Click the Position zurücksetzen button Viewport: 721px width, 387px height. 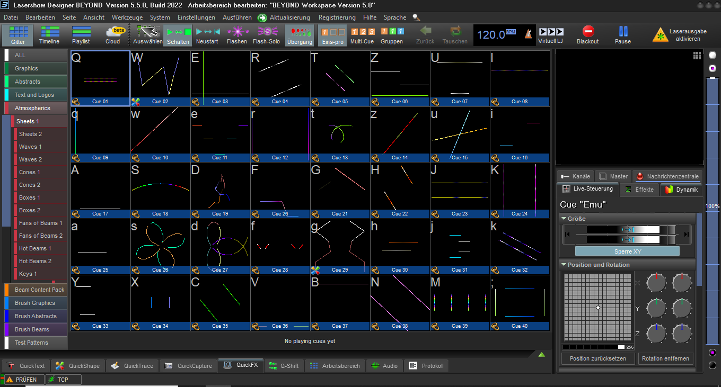coord(597,358)
